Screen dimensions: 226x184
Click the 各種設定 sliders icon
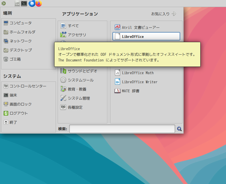(63, 108)
